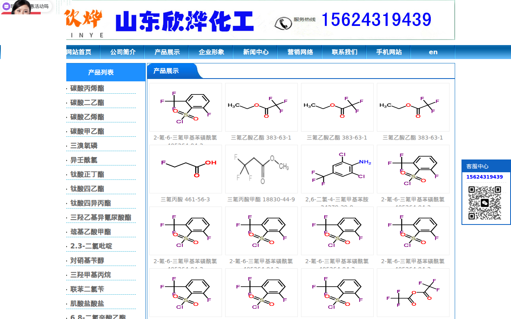Click the 三氟乙酸乙酯 383-63-1 product name
511x319 pixels.
[x=261, y=138]
